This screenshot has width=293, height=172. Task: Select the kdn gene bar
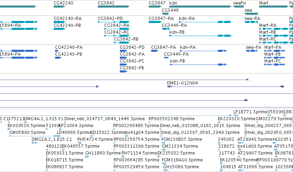[x=200, y=7]
